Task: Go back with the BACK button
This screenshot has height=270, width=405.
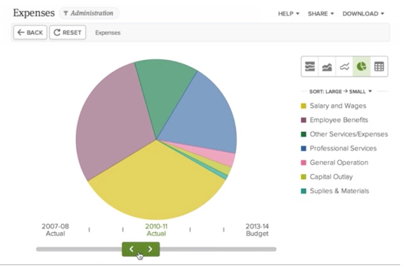Action: tap(30, 32)
